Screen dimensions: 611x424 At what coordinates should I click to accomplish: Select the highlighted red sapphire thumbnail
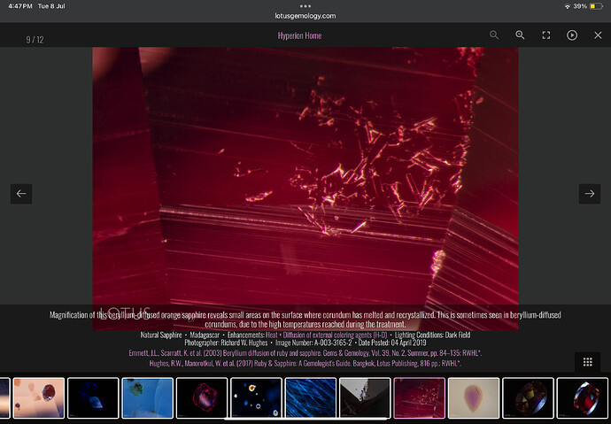[419, 398]
